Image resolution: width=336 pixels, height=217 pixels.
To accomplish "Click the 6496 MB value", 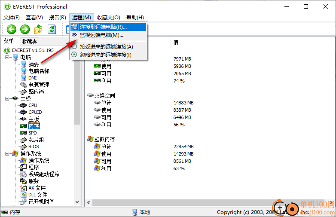I will click(x=182, y=117).
